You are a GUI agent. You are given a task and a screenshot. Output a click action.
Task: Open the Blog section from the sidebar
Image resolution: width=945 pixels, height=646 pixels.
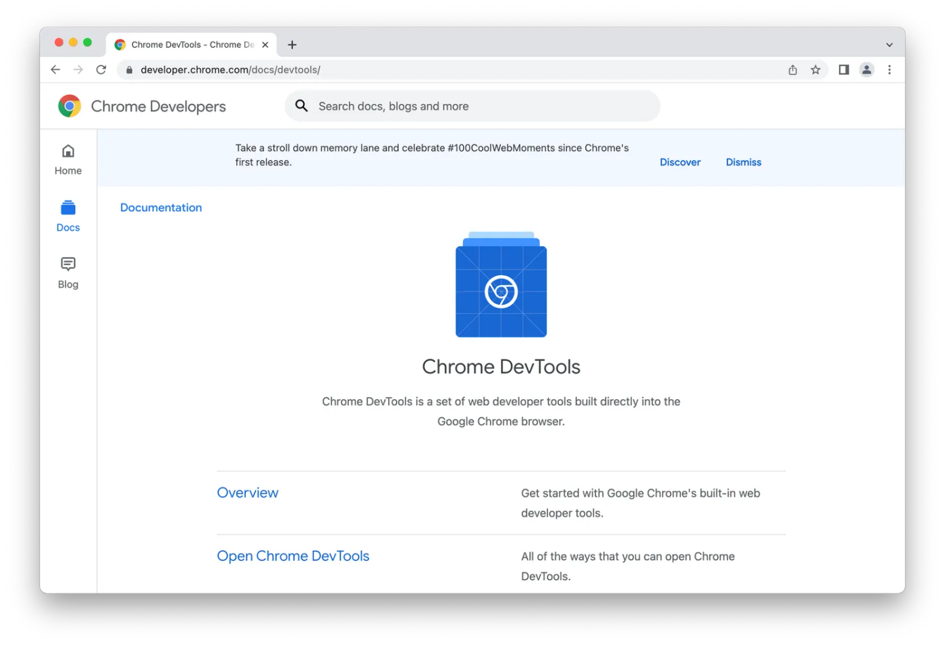67,272
